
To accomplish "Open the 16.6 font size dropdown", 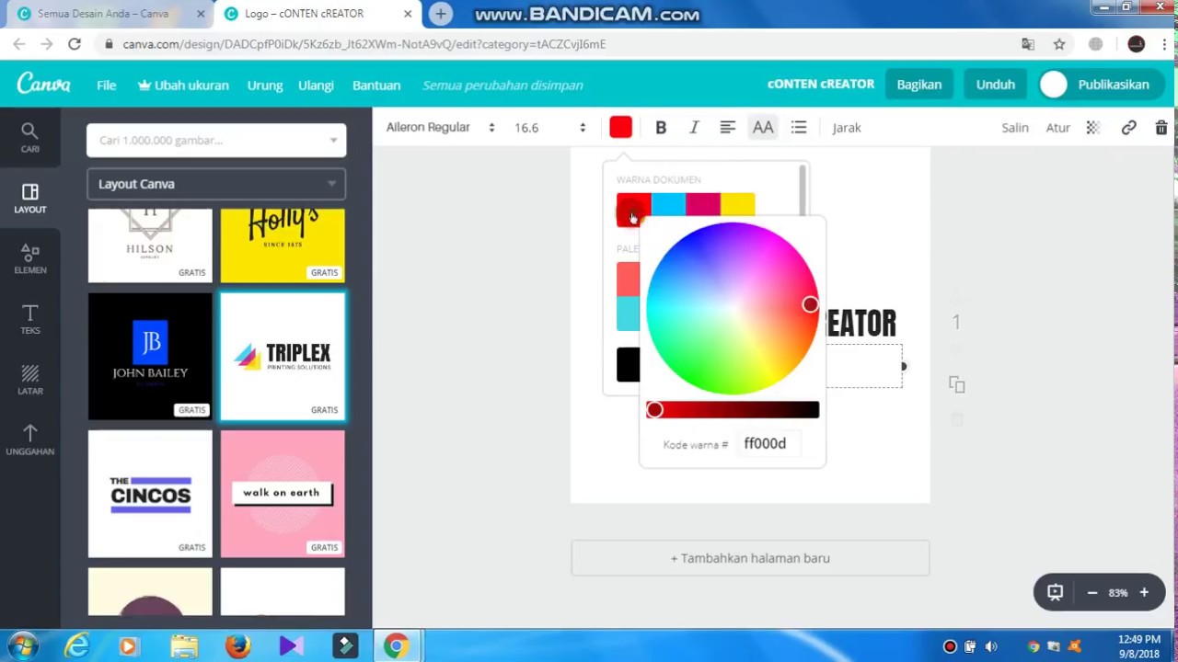I will [x=549, y=128].
